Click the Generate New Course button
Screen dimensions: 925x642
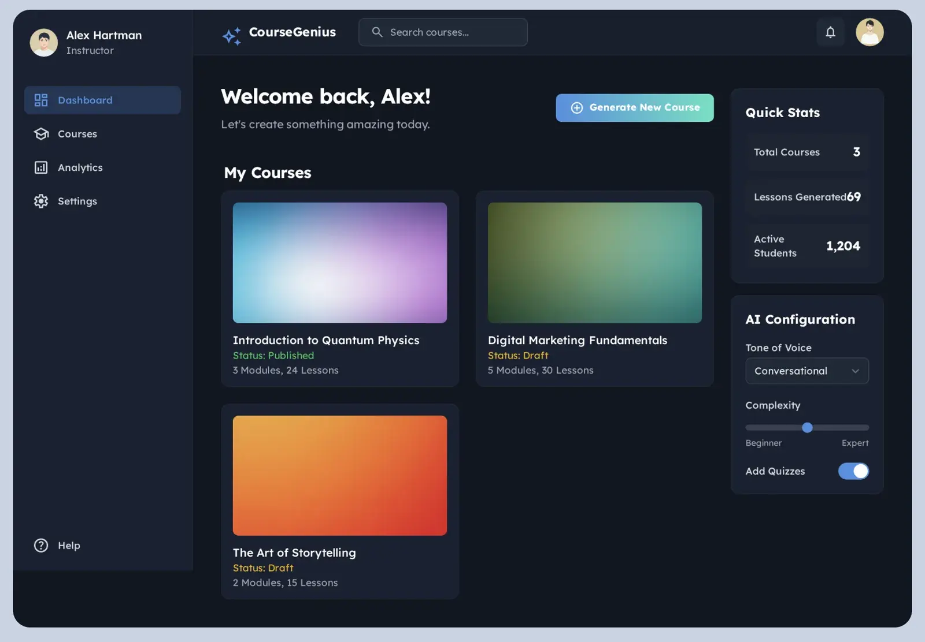coord(635,108)
